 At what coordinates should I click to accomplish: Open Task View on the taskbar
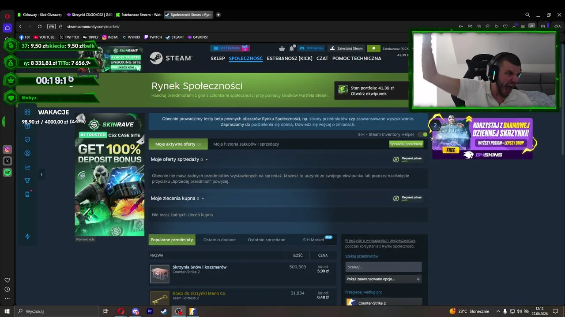(x=106, y=311)
